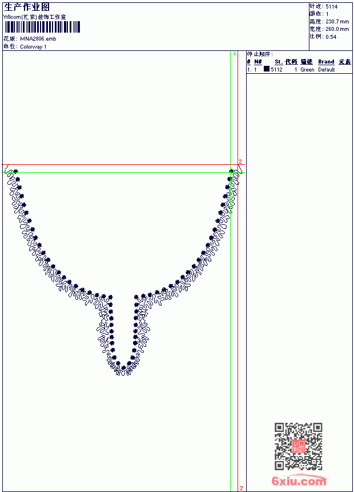Click the red marker 2 beside the horizontal line
The height and width of the screenshot is (492, 354).
click(240, 161)
